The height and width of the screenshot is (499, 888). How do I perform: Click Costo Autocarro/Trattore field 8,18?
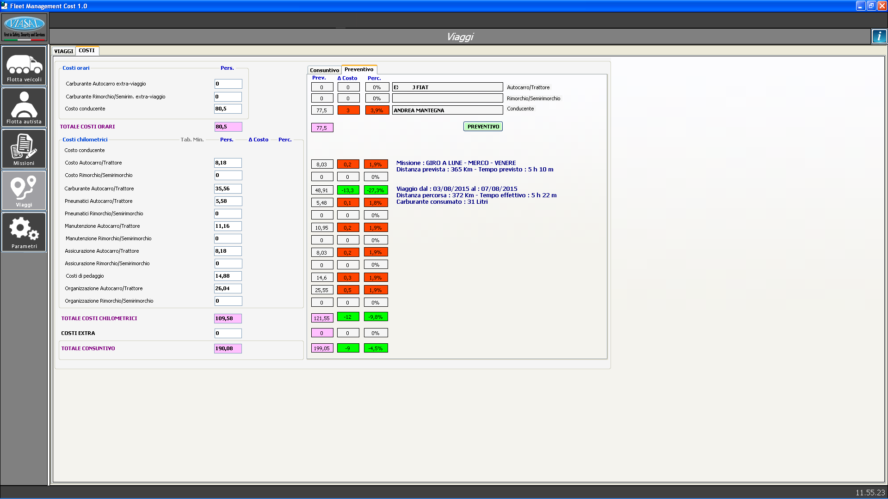[228, 163]
